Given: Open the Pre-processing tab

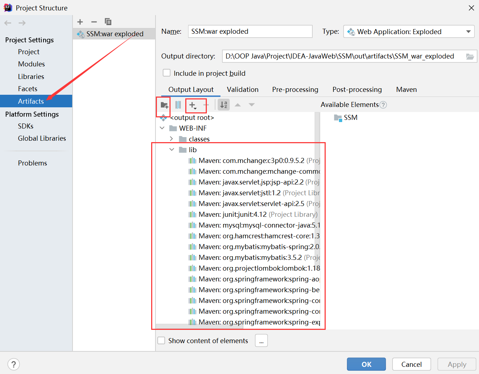Looking at the screenshot, I should point(295,89).
